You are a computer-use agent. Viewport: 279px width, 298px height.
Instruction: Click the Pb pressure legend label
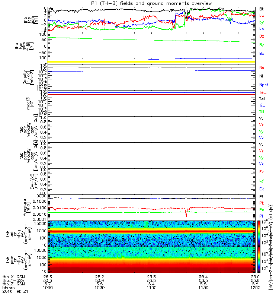point(262,203)
